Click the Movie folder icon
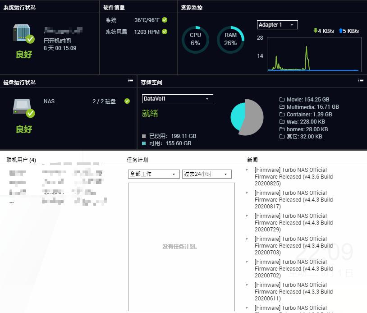The width and height of the screenshot is (367, 313). 282,100
